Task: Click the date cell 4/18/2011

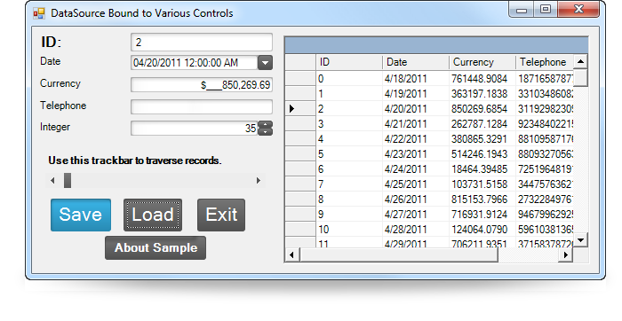Action: coord(416,78)
